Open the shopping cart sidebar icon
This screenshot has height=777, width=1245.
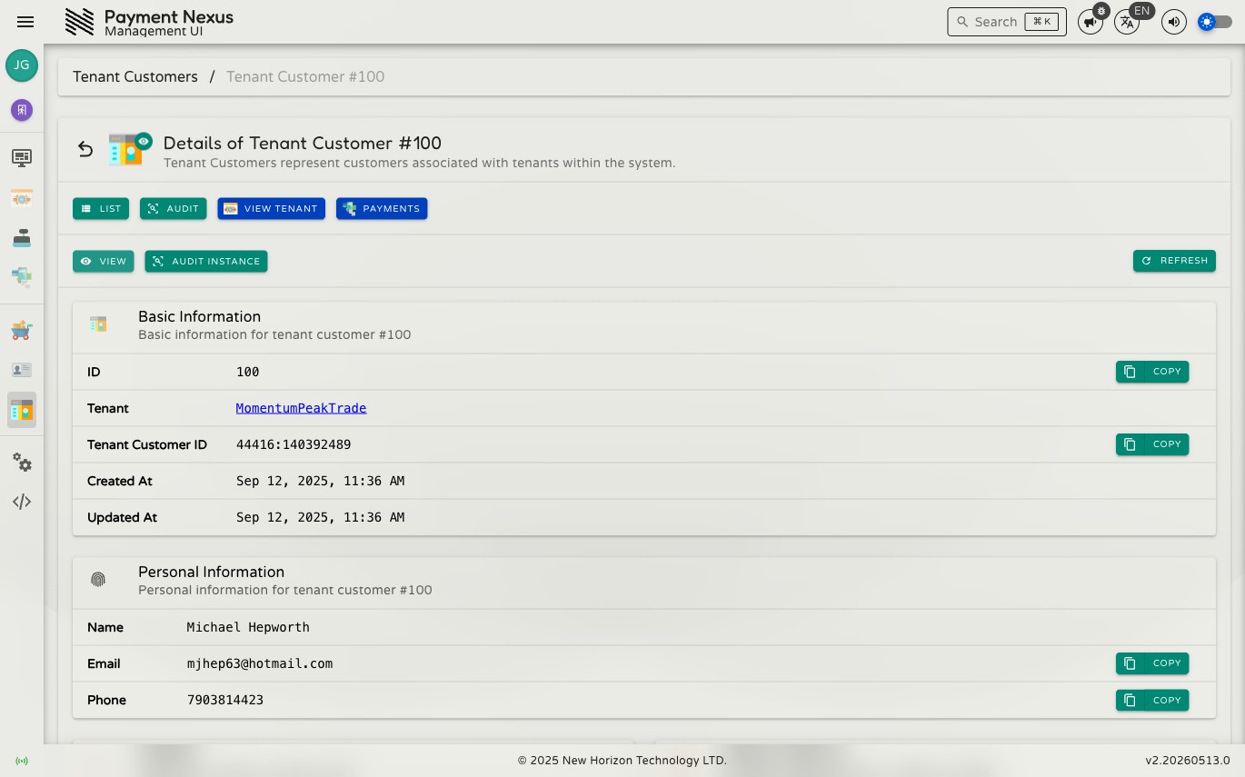pos(22,331)
